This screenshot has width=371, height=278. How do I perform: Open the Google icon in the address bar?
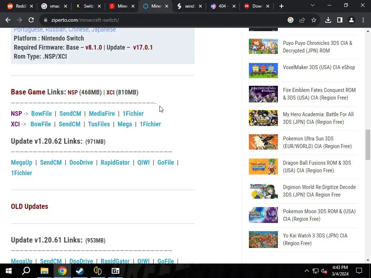(291, 20)
